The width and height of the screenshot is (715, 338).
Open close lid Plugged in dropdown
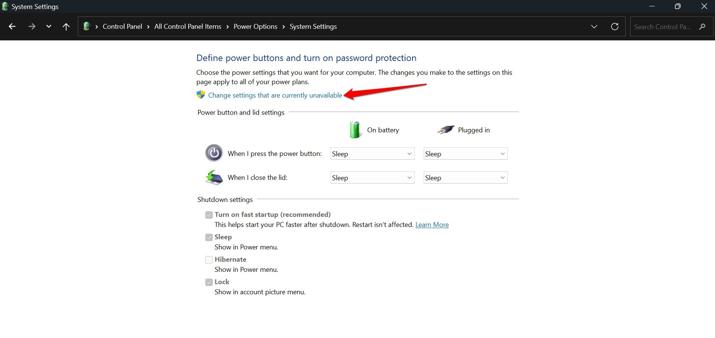[466, 178]
